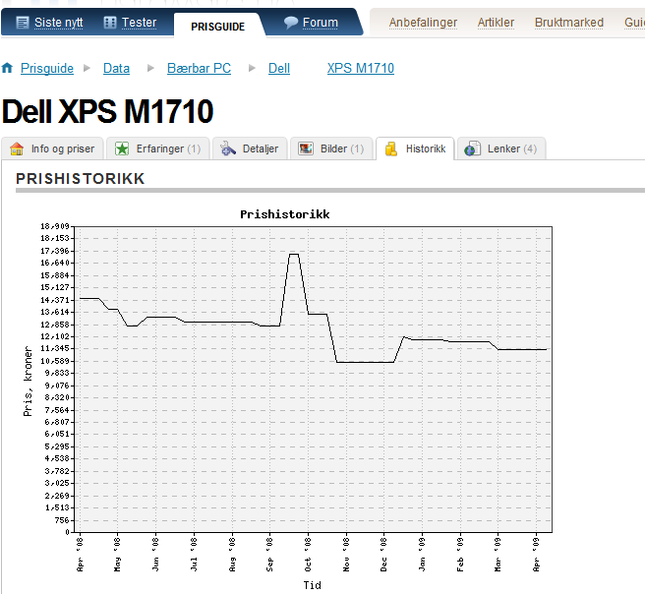The image size is (645, 594).
Task: Click the 12,102 y-axis label
Action: pyautogui.click(x=55, y=336)
